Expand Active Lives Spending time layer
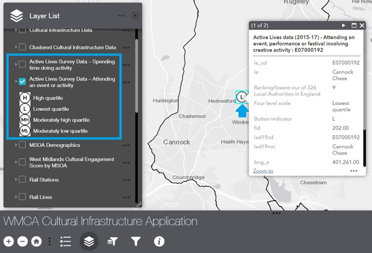This screenshot has height=253, width=372. click(x=16, y=65)
